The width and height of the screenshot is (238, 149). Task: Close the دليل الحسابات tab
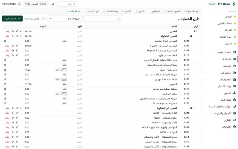coord(67,11)
